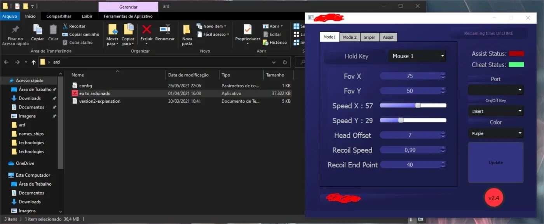Click the Copiar icon in ribbon
Screen dimensions: 544x224
[38, 29]
